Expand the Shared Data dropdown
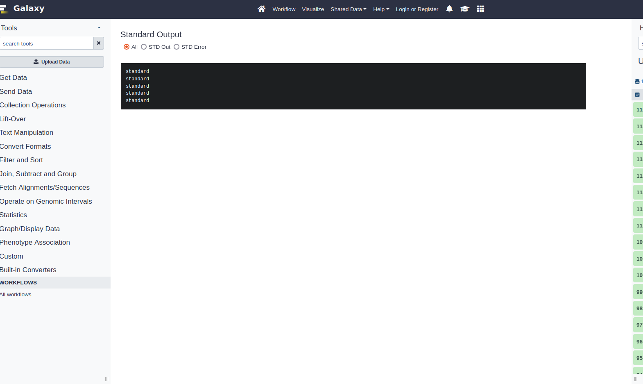This screenshot has height=384, width=643. [348, 9]
